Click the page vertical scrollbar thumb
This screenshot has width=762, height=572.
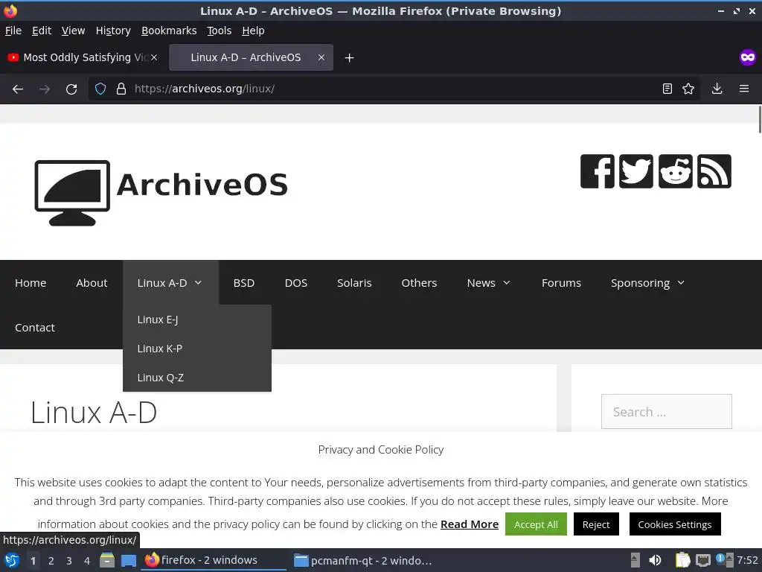click(x=760, y=118)
